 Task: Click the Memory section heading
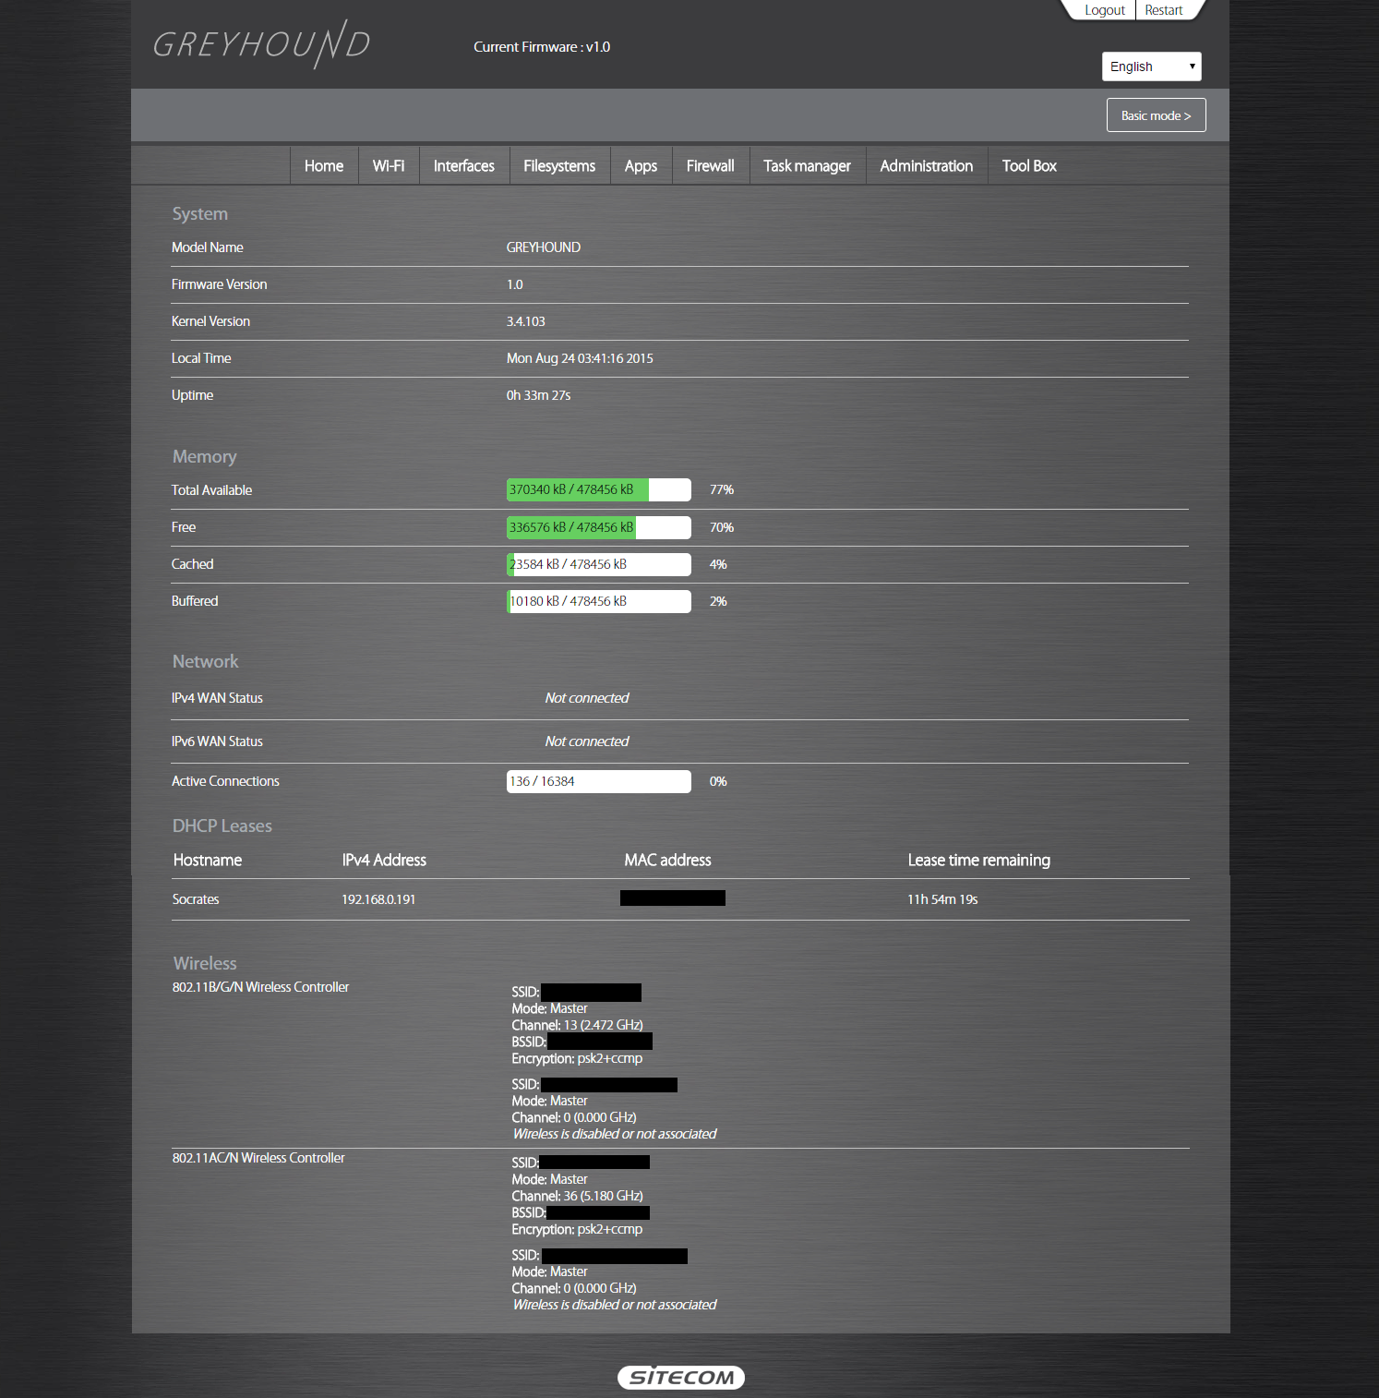(x=205, y=457)
